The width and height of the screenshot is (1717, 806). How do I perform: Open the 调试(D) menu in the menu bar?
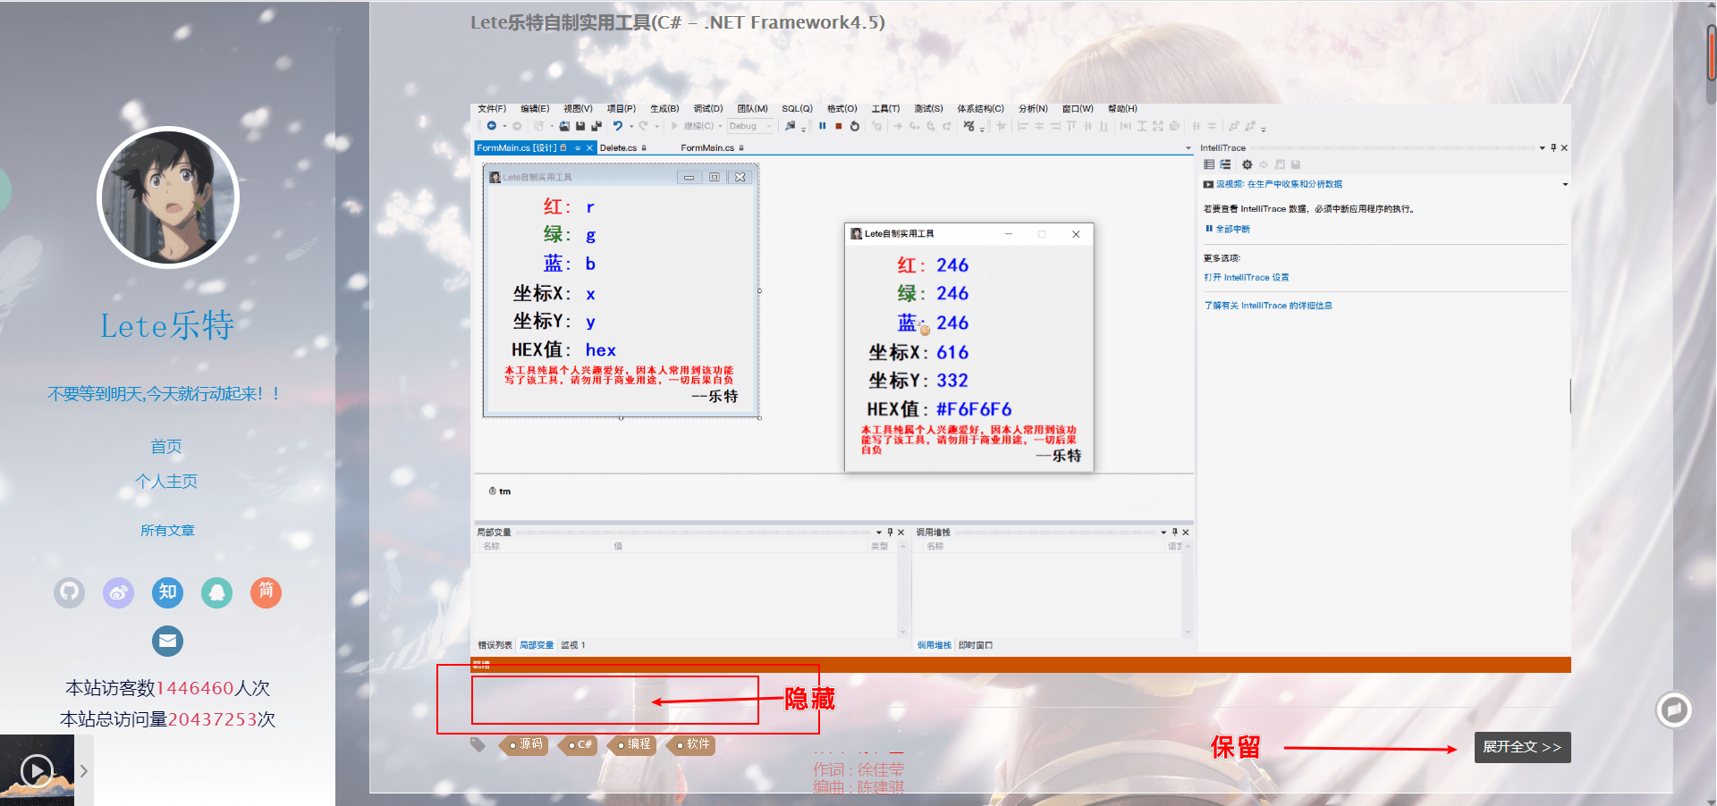pos(706,108)
